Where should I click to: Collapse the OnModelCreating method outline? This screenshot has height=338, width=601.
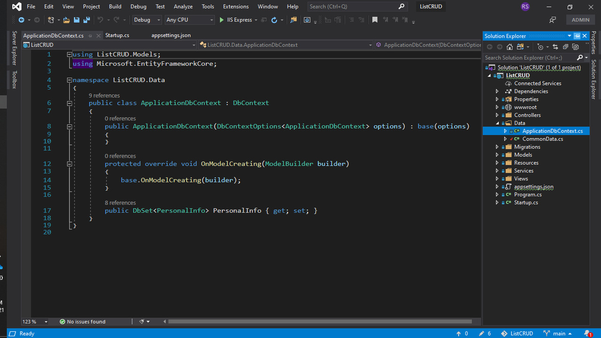coord(69,164)
